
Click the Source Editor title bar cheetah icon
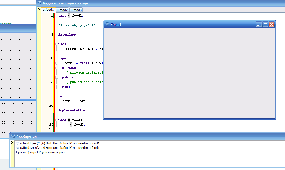[40, 3]
